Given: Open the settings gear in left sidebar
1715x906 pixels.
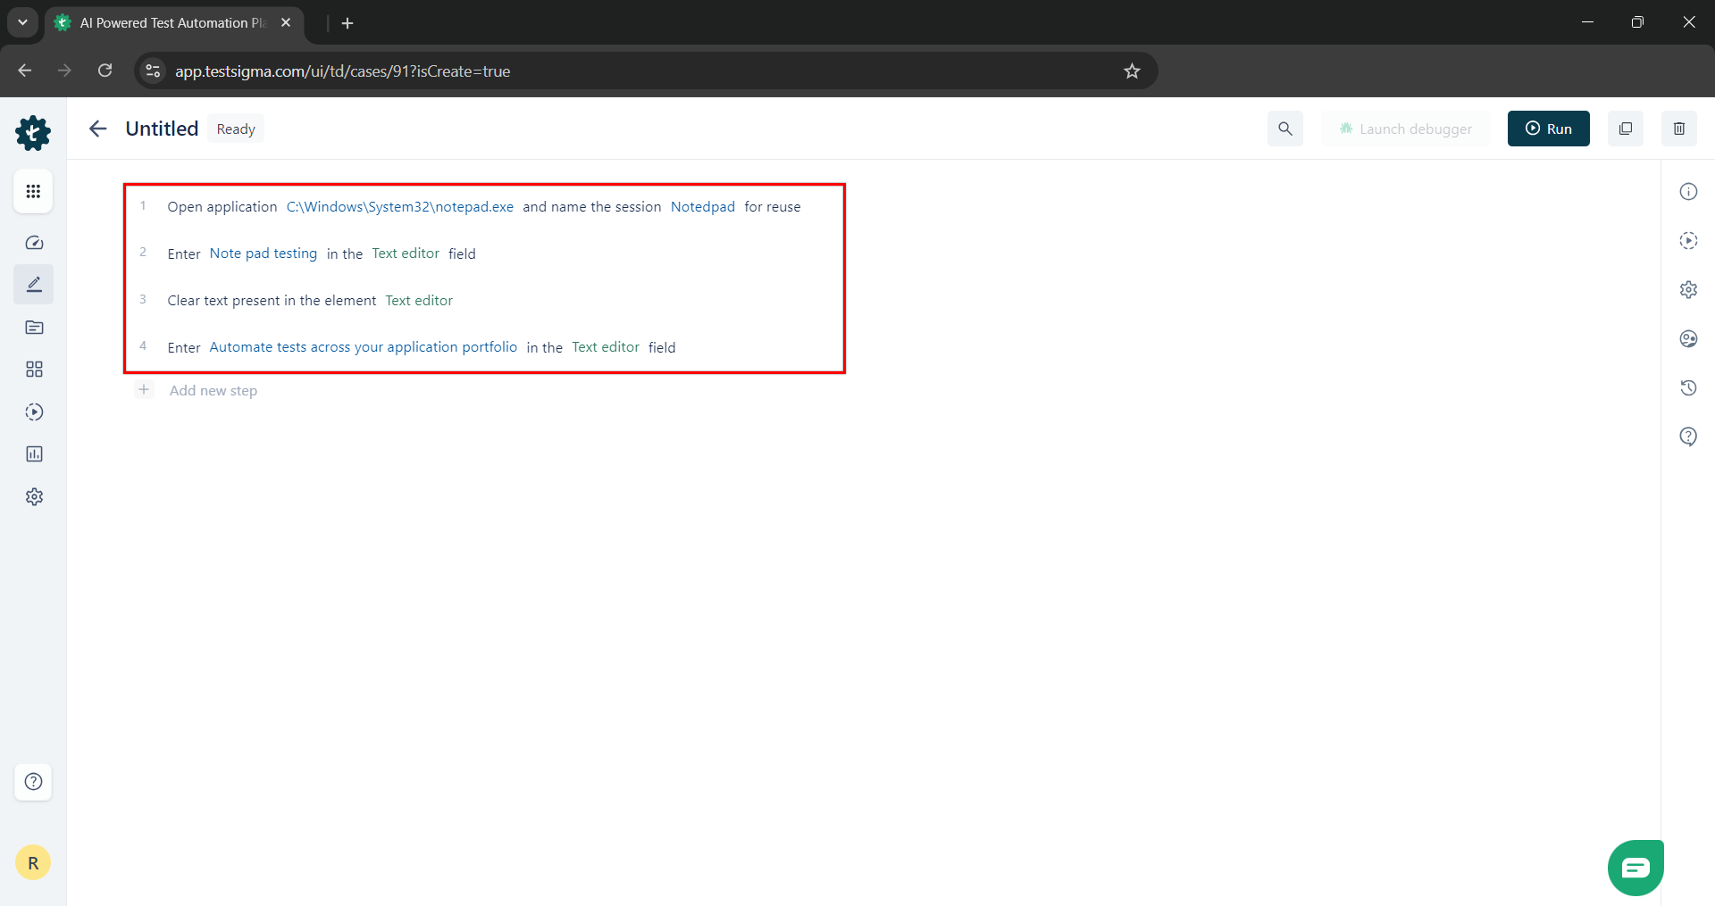Looking at the screenshot, I should pyautogui.click(x=34, y=497).
